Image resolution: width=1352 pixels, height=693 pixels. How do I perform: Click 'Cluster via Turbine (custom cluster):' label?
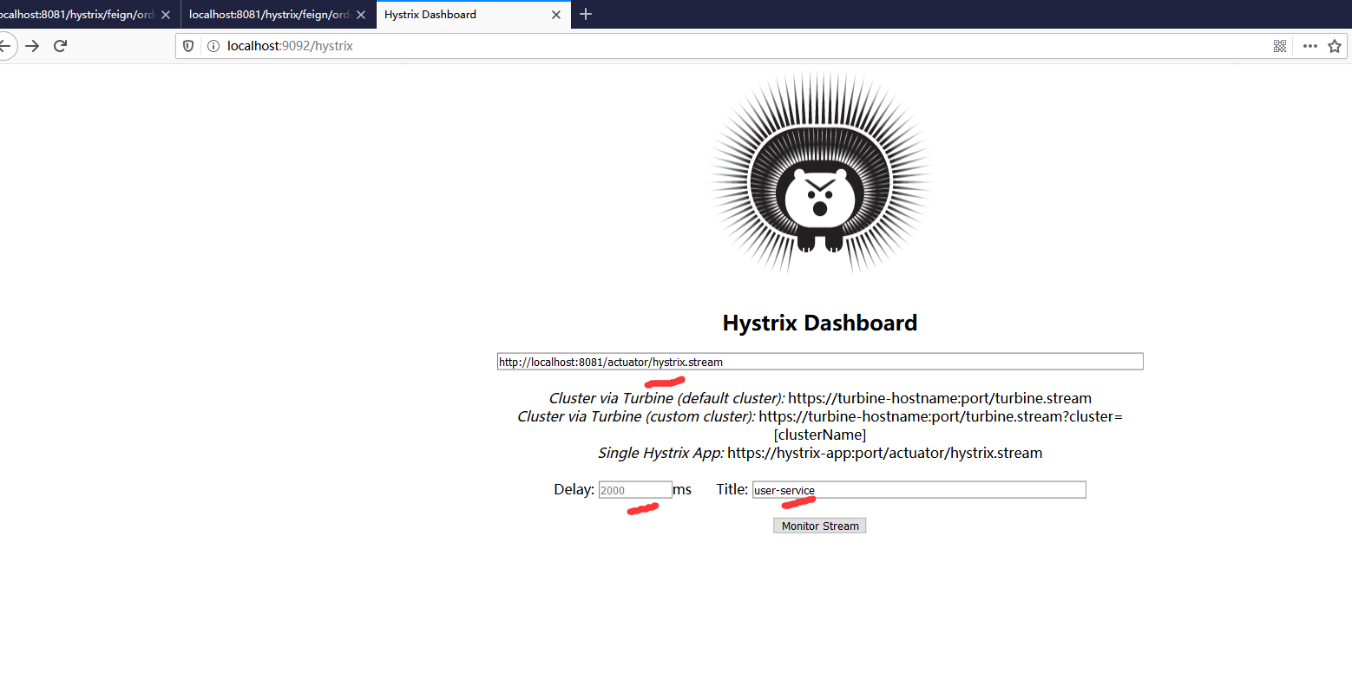(x=636, y=416)
